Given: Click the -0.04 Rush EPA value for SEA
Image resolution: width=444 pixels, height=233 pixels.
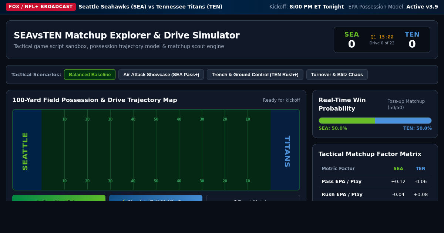Looking at the screenshot, I should pos(398,195).
